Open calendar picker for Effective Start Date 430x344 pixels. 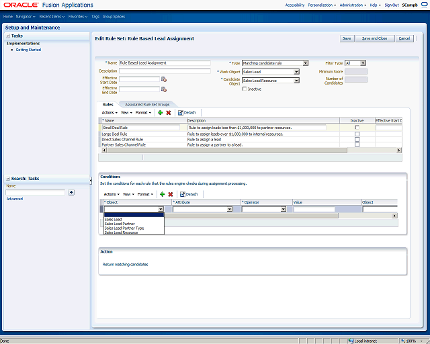164,79
